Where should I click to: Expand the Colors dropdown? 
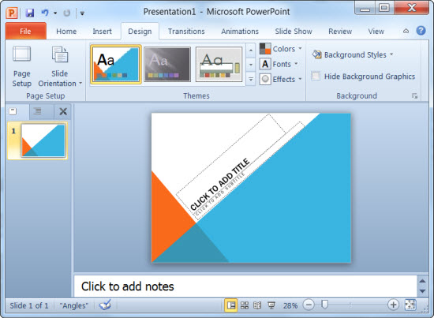pyautogui.click(x=300, y=48)
